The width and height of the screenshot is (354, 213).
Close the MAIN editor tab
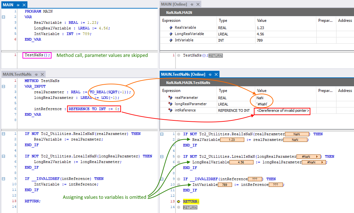pyautogui.click(x=24, y=5)
